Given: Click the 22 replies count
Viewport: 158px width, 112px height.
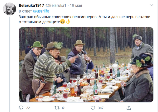Looking at the screenshot, I should (28, 108).
